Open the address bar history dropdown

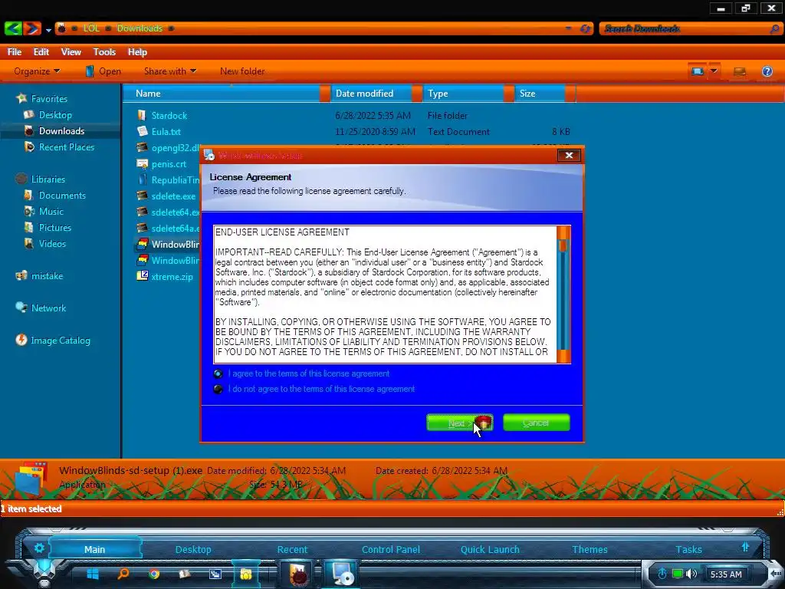tap(568, 28)
